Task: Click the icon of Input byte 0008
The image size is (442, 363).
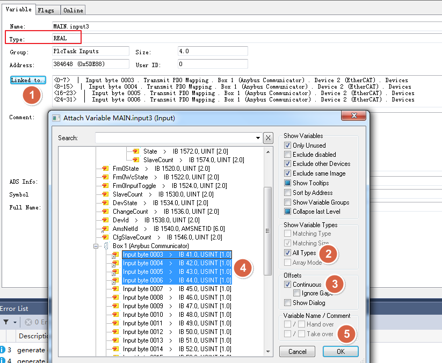Action: tap(115, 297)
